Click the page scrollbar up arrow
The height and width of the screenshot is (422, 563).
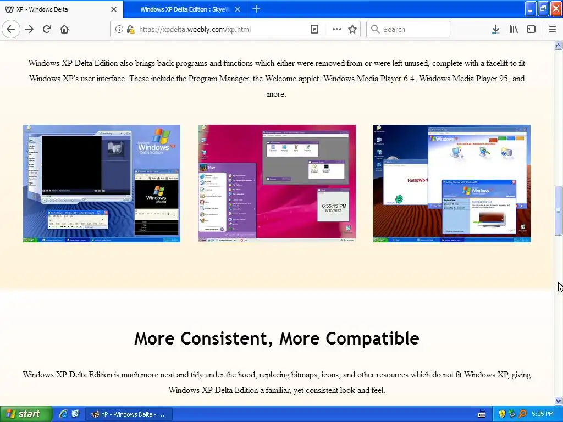[559, 45]
